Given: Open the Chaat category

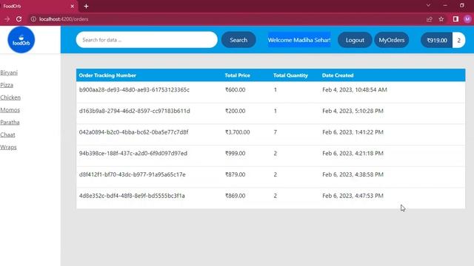Looking at the screenshot, I should click(7, 134).
